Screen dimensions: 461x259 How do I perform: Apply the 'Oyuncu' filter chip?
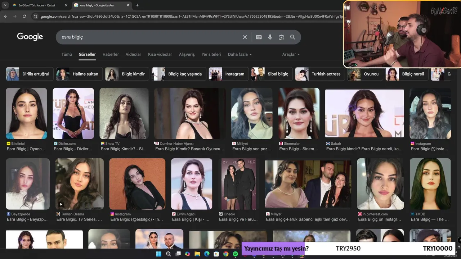click(x=365, y=74)
